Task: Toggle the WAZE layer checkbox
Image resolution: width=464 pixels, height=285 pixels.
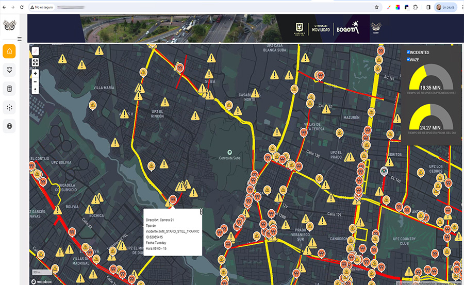Action: 408,59
